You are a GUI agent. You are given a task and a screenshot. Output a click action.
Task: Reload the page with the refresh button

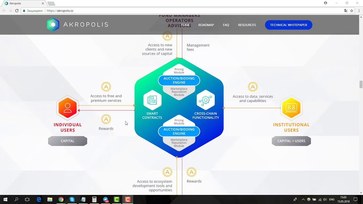point(17,11)
